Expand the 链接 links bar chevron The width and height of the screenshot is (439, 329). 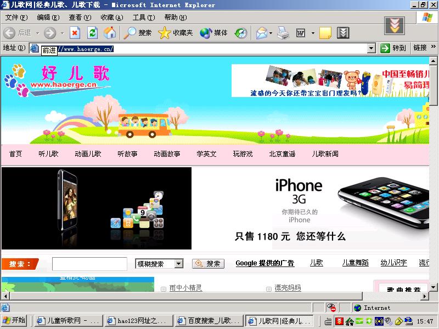pyautogui.click(x=434, y=46)
